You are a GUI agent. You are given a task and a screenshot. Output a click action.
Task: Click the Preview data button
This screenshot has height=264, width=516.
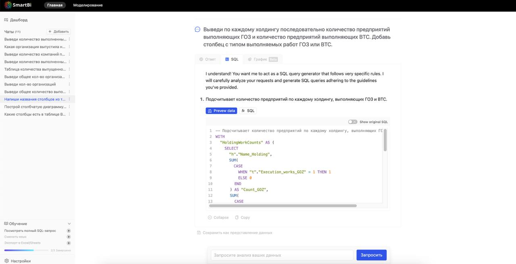pos(221,111)
